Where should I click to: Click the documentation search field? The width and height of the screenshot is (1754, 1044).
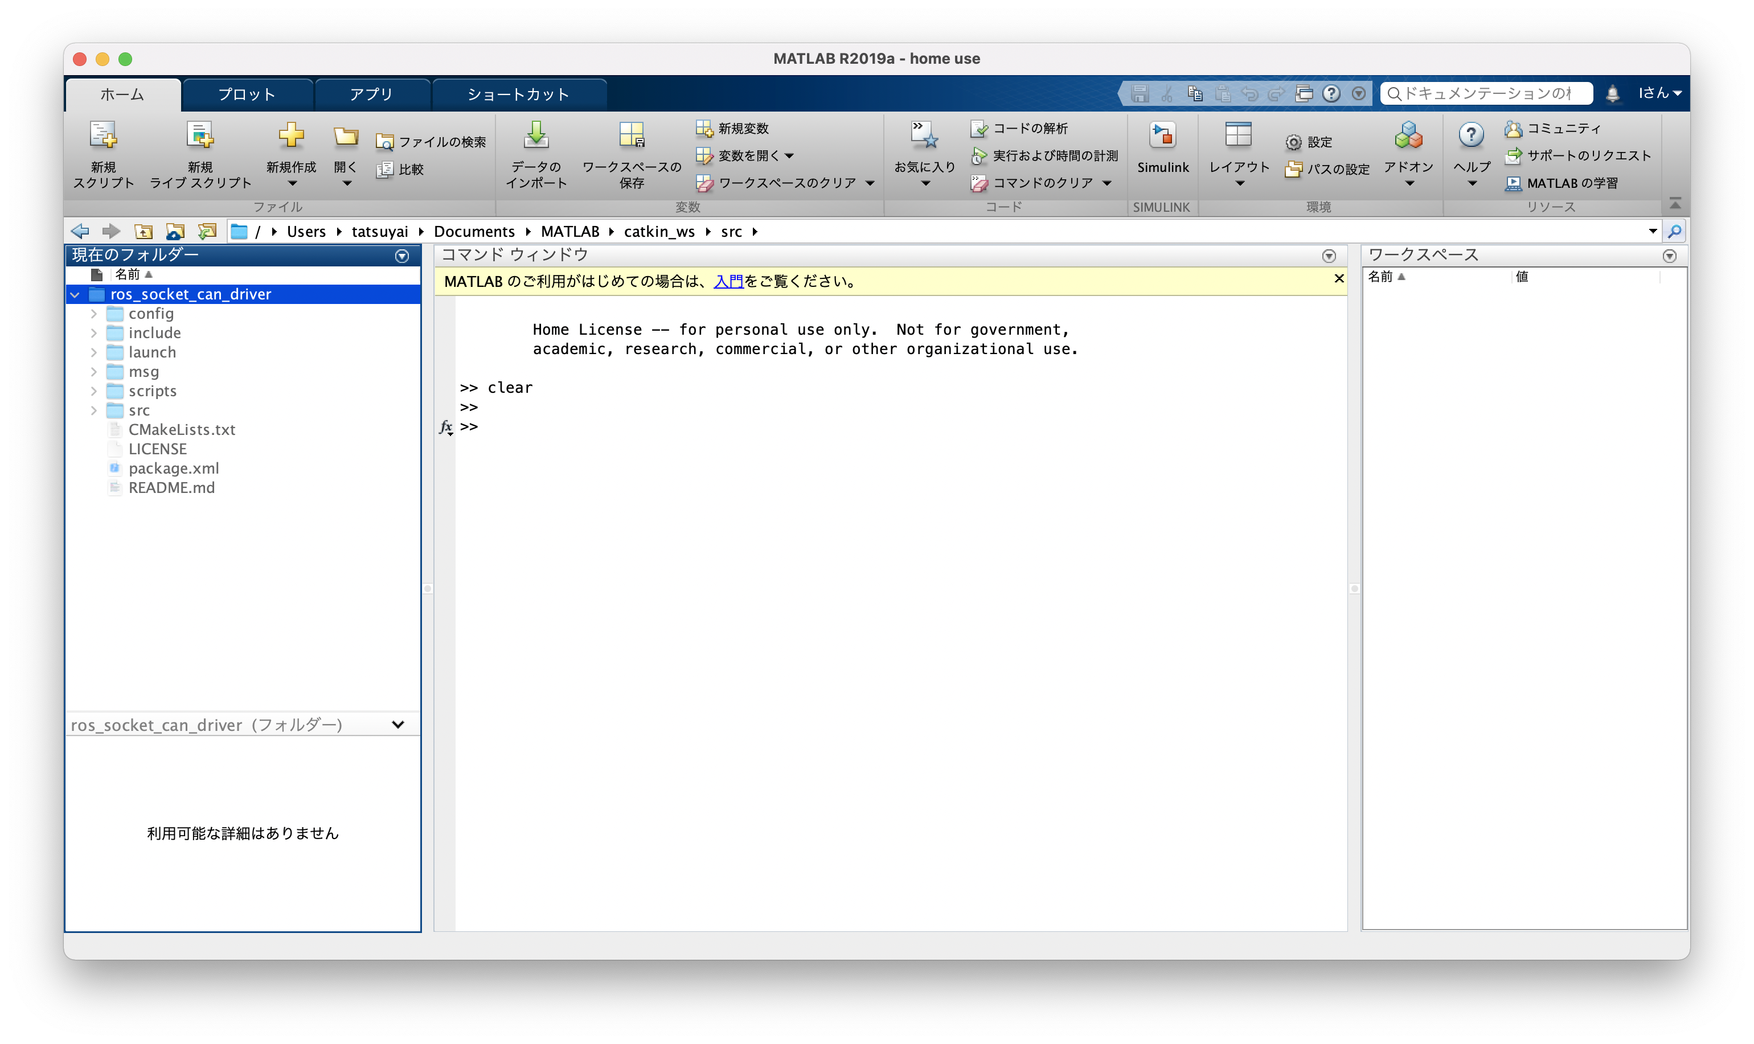coord(1487,93)
